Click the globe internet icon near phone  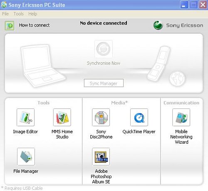click(x=177, y=78)
